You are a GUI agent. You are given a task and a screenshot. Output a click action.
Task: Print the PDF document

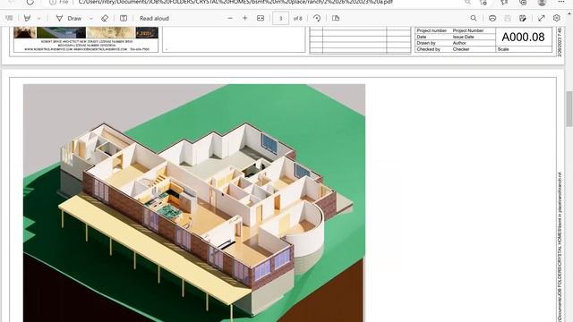492,18
